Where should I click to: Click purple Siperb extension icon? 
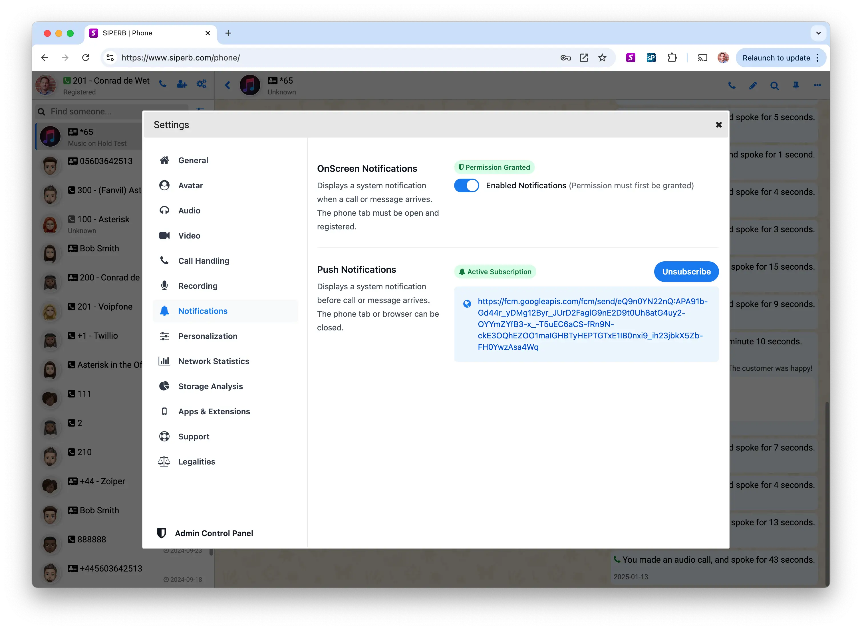(631, 58)
